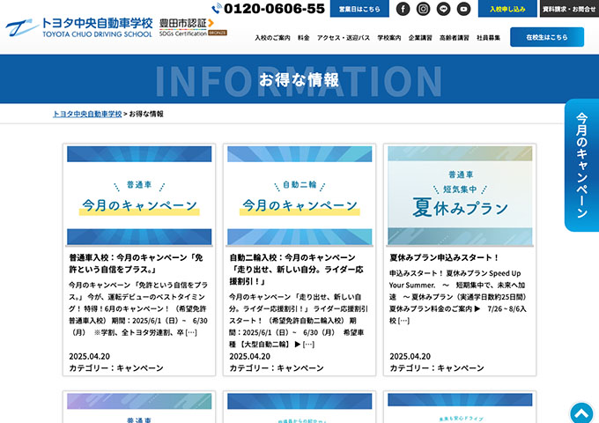
Task: Open the アクセス・送迎バス menu item
Action: coord(344,38)
